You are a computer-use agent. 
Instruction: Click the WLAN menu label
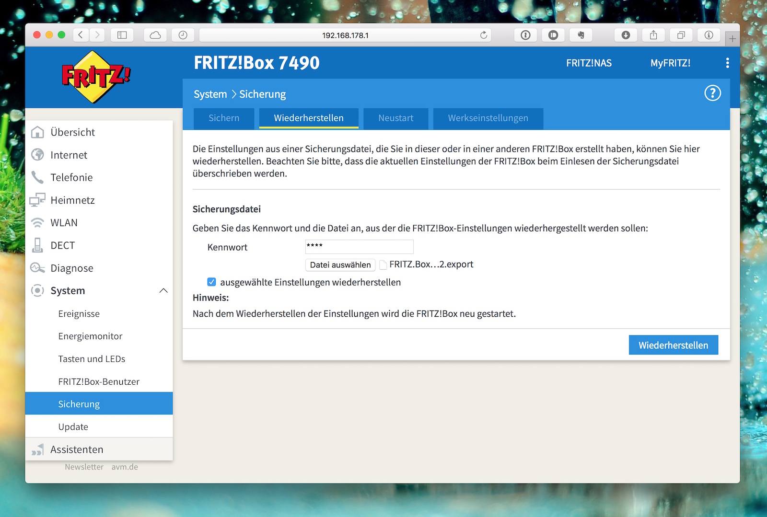click(64, 223)
